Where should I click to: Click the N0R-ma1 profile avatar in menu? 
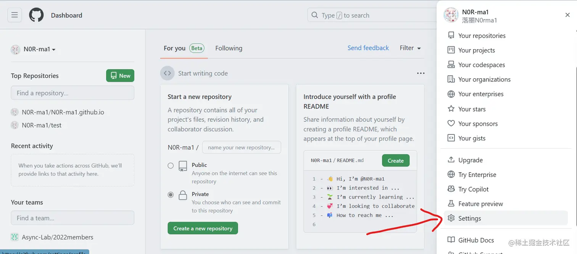tap(451, 15)
